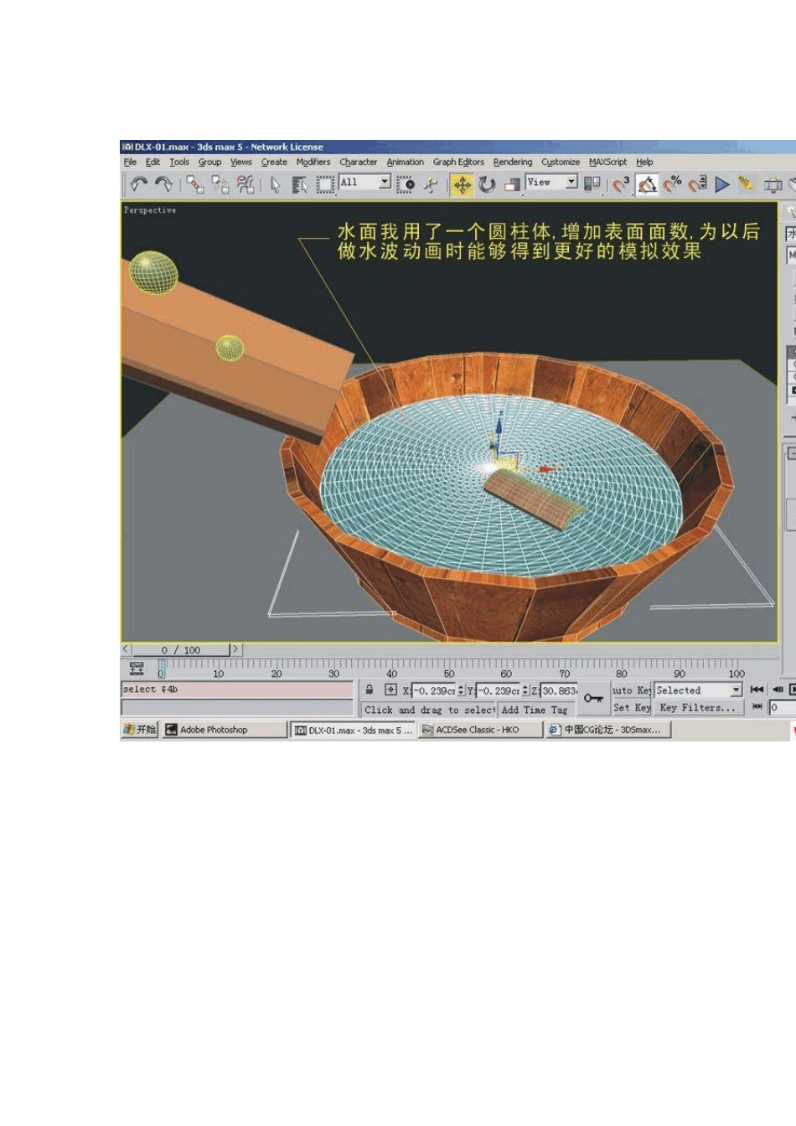Click the Perspective viewport label
796x1126 pixels.
click(x=150, y=210)
